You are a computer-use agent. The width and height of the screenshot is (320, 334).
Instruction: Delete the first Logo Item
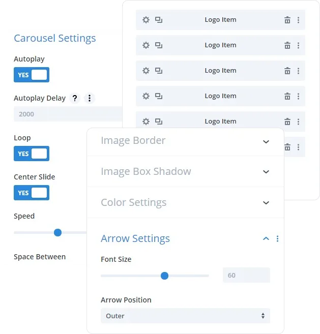coord(287,20)
